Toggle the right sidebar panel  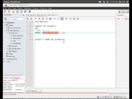point(127,12)
